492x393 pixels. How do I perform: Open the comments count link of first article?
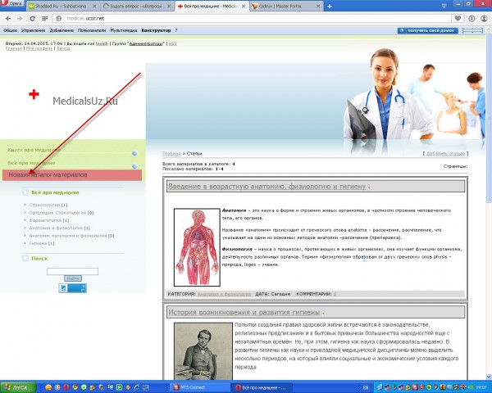[x=335, y=294]
